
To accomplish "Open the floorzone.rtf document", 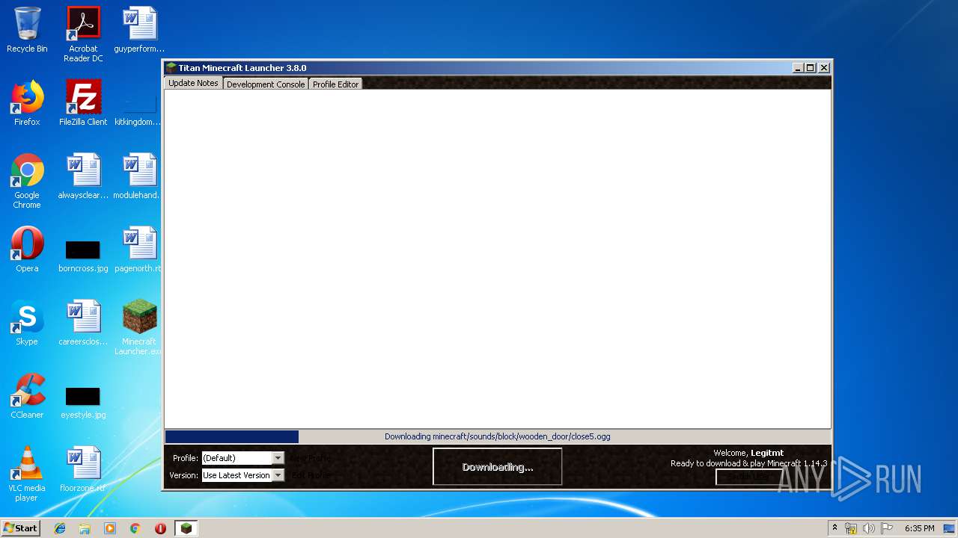I will (83, 469).
